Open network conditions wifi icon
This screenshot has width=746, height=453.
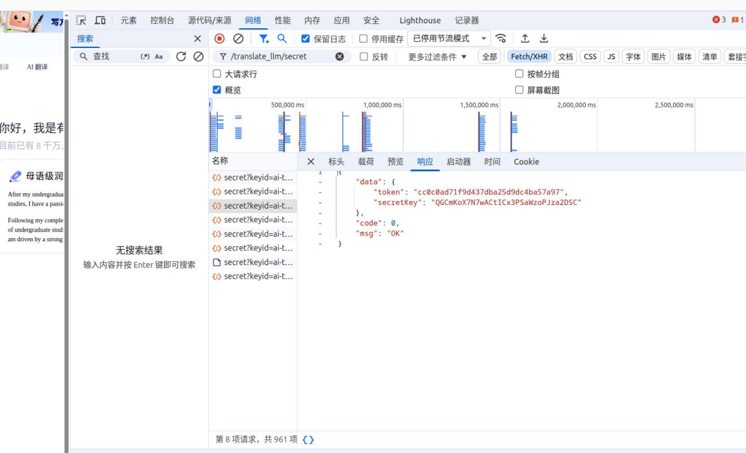(x=501, y=39)
